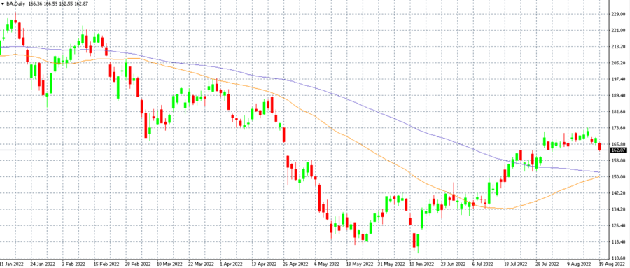Viewport: 630px width, 268px height.
Task: Click the 150.00 price axis label
Action: point(617,177)
